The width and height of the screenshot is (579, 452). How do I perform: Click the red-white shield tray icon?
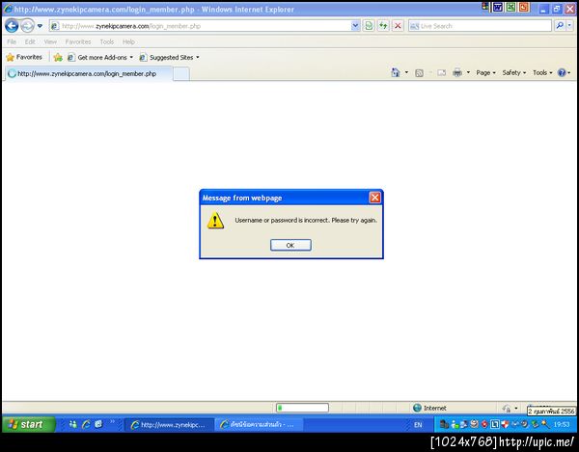(505, 424)
